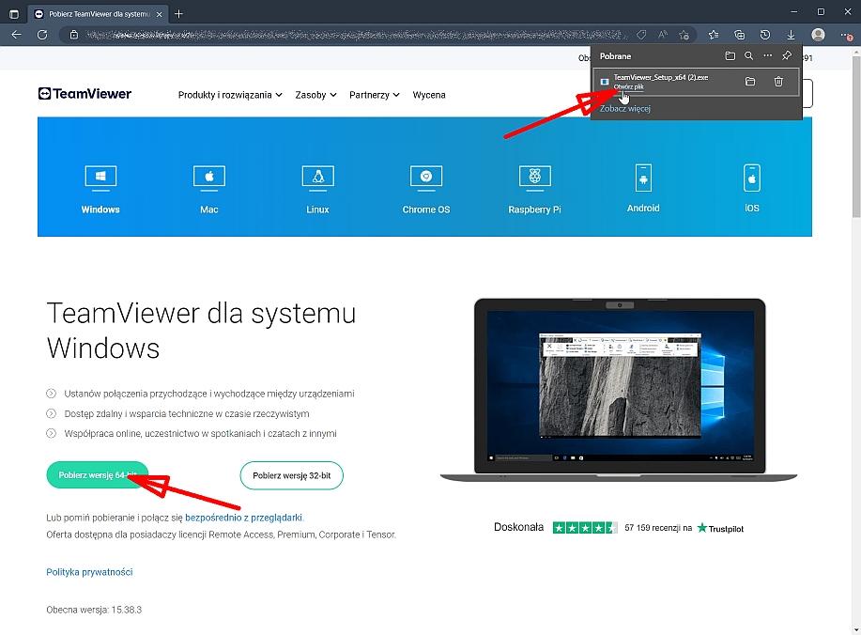Image resolution: width=861 pixels, height=635 pixels.
Task: Expand the Zasoby menu
Action: 315,95
